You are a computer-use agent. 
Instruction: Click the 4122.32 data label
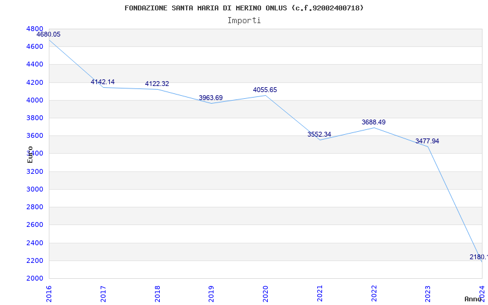click(157, 84)
